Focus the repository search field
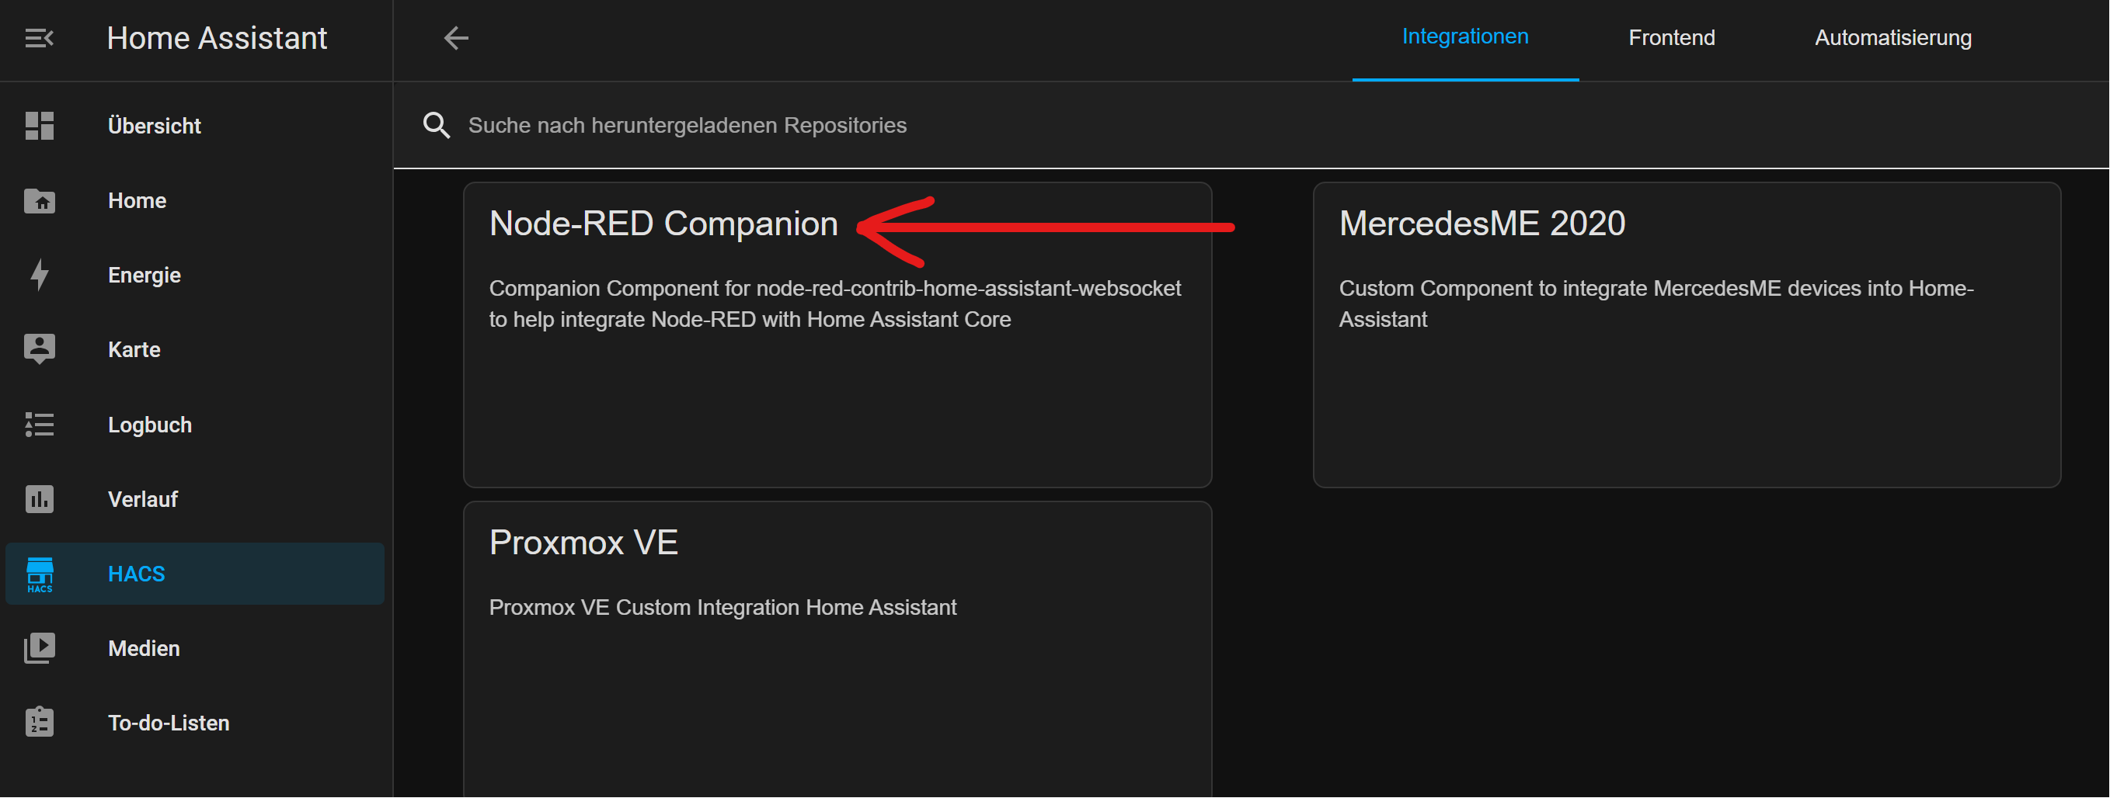The height and width of the screenshot is (798, 2110). pyautogui.click(x=983, y=125)
